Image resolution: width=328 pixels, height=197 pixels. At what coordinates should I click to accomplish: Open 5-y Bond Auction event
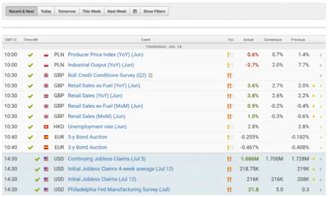87,137
